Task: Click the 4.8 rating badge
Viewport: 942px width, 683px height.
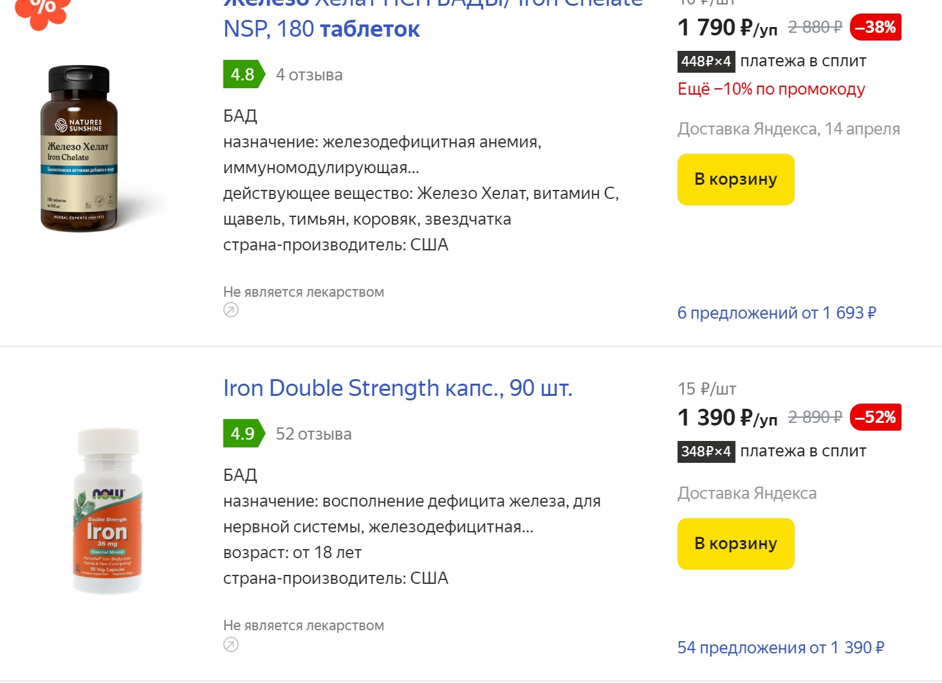Action: pos(241,75)
